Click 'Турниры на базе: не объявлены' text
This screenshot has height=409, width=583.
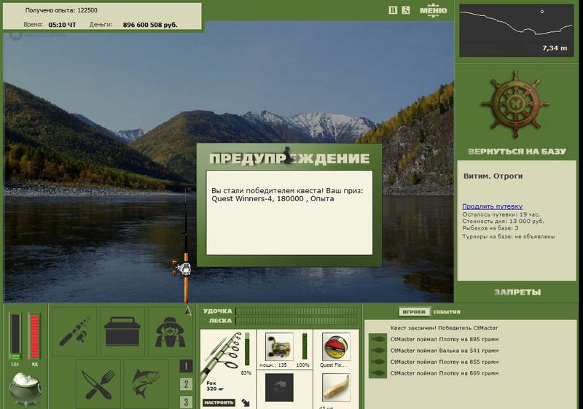pyautogui.click(x=509, y=236)
